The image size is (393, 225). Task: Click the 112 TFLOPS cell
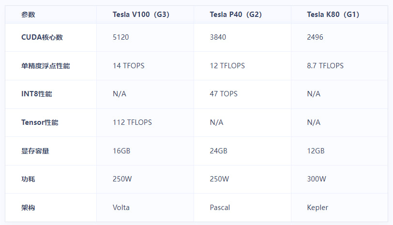pyautogui.click(x=132, y=122)
